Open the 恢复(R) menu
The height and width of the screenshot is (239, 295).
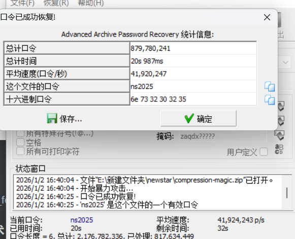[x=56, y=3]
